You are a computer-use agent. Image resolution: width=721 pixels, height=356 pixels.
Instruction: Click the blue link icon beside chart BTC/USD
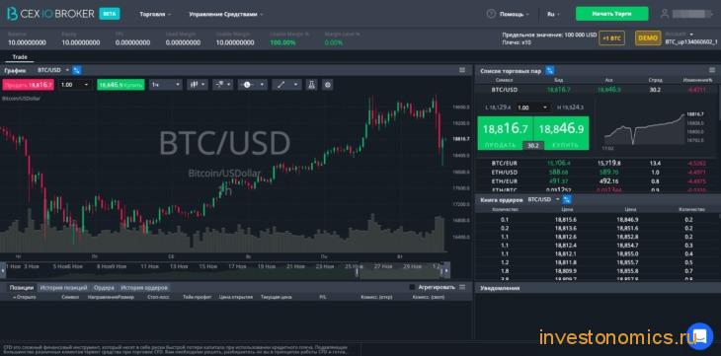[x=77, y=70]
